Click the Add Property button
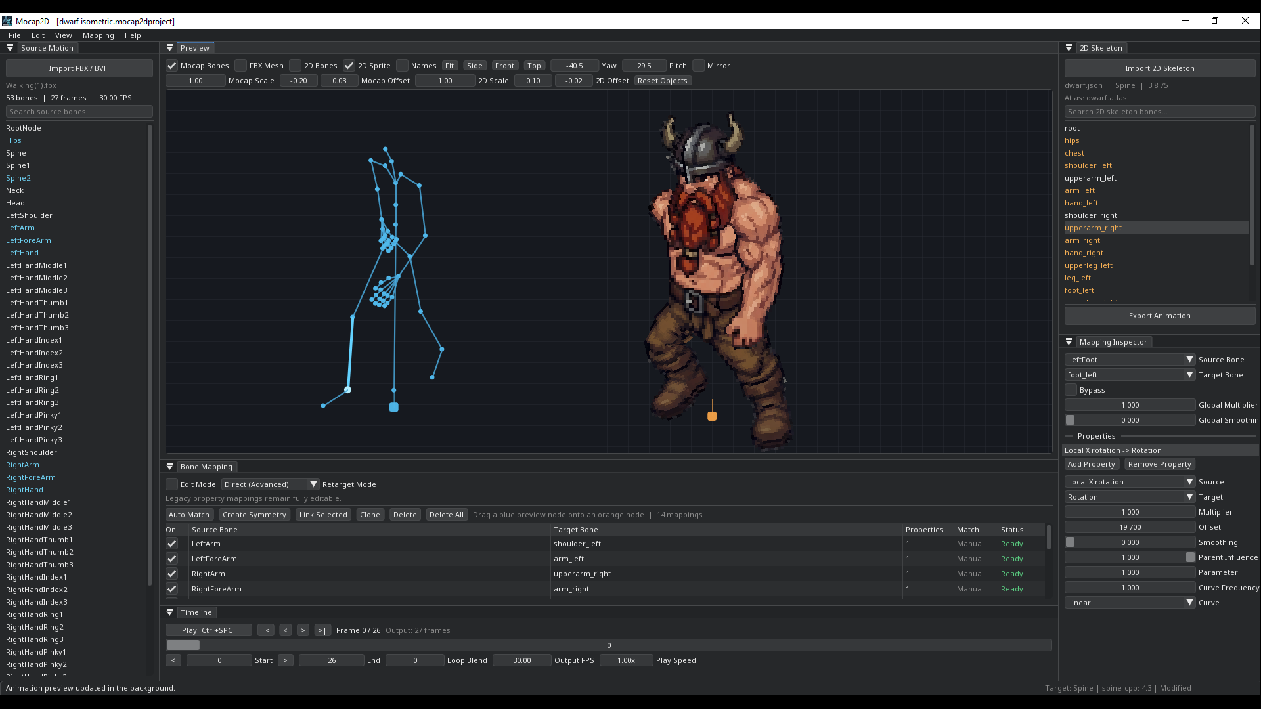 [1092, 464]
